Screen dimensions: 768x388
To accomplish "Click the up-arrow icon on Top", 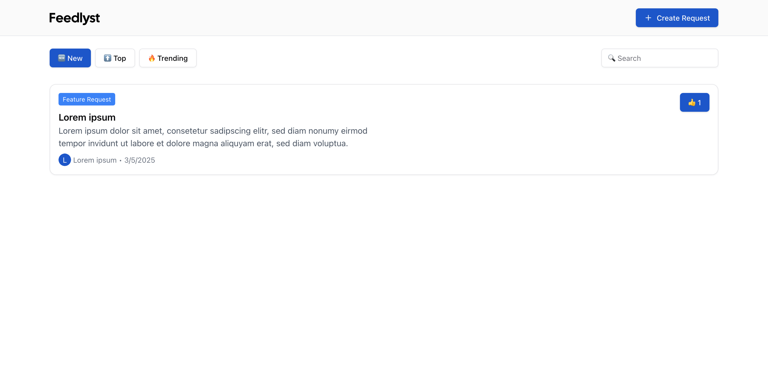I will click(x=108, y=58).
